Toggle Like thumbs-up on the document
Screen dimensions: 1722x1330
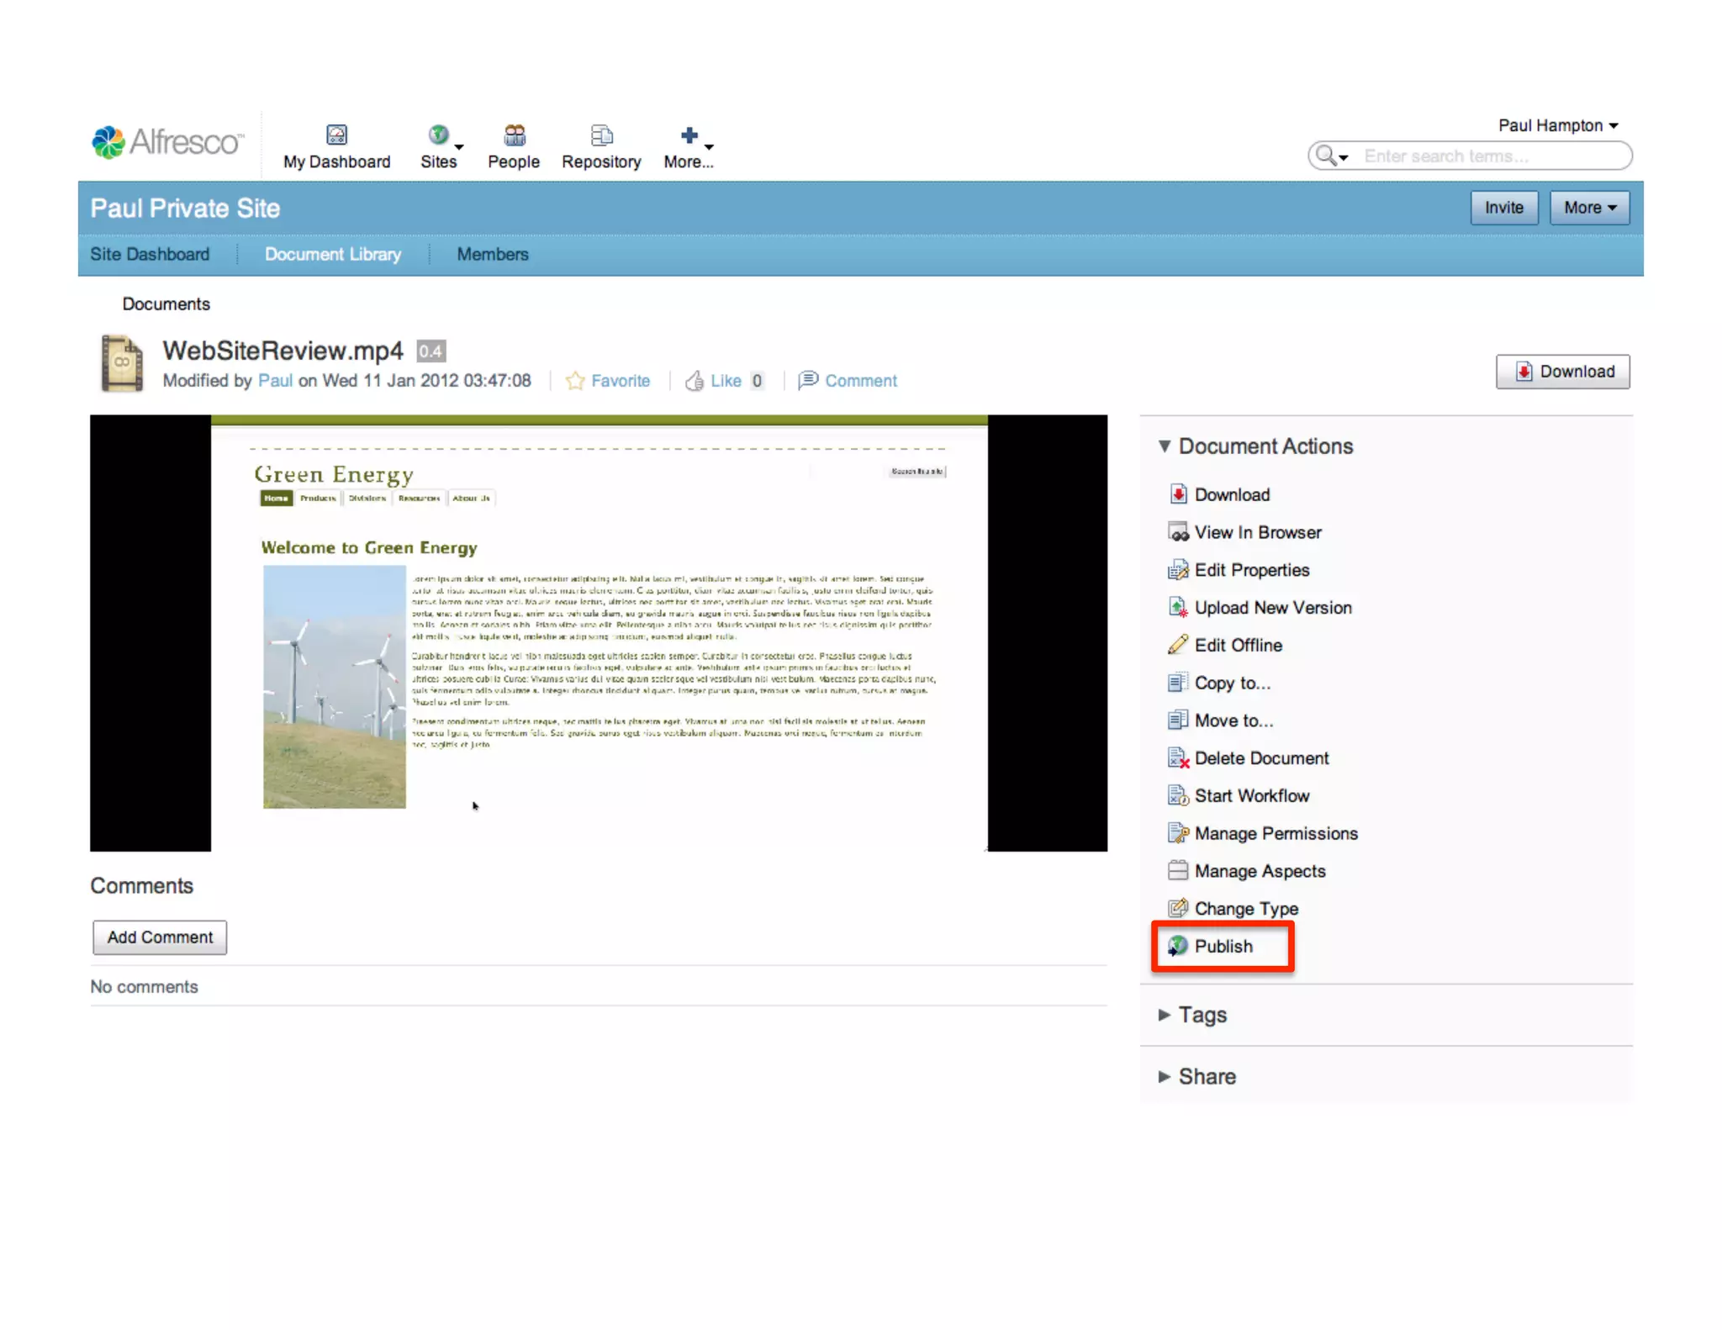point(695,381)
